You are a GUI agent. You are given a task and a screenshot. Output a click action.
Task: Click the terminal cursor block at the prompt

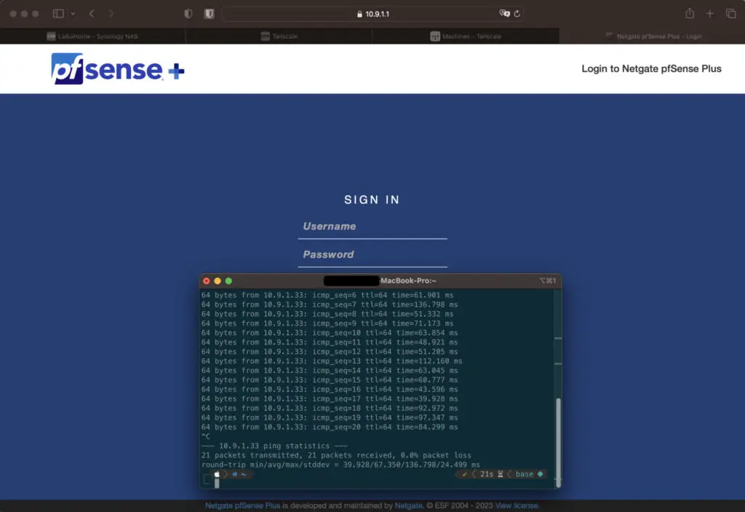click(x=217, y=484)
